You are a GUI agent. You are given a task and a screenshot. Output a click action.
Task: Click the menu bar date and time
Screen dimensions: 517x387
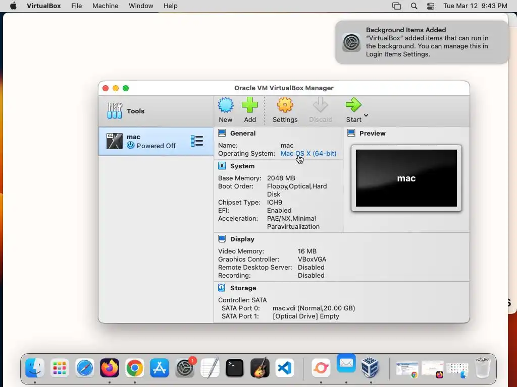475,6
